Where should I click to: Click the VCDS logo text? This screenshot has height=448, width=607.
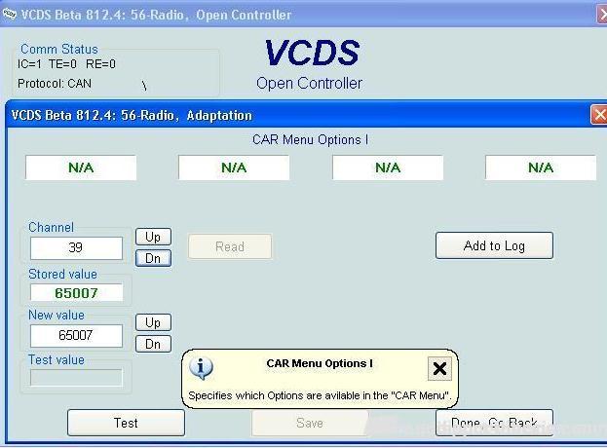312,53
